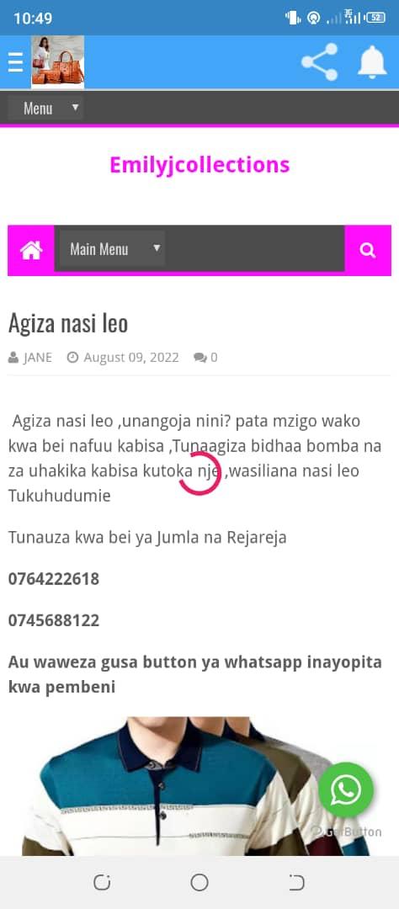The height and width of the screenshot is (909, 399).
Task: Tap phone number 0745688122
Action: pyautogui.click(x=54, y=620)
